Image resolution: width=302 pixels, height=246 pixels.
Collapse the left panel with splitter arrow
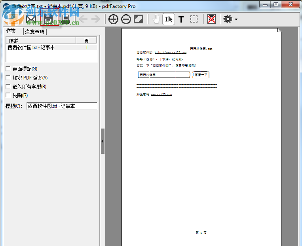coord(103,141)
